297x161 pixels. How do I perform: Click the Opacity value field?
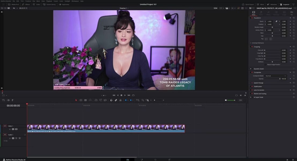[x=284, y=79]
